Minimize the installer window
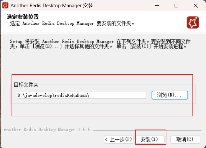Image resolution: width=206 pixels, height=148 pixels. (x=157, y=6)
